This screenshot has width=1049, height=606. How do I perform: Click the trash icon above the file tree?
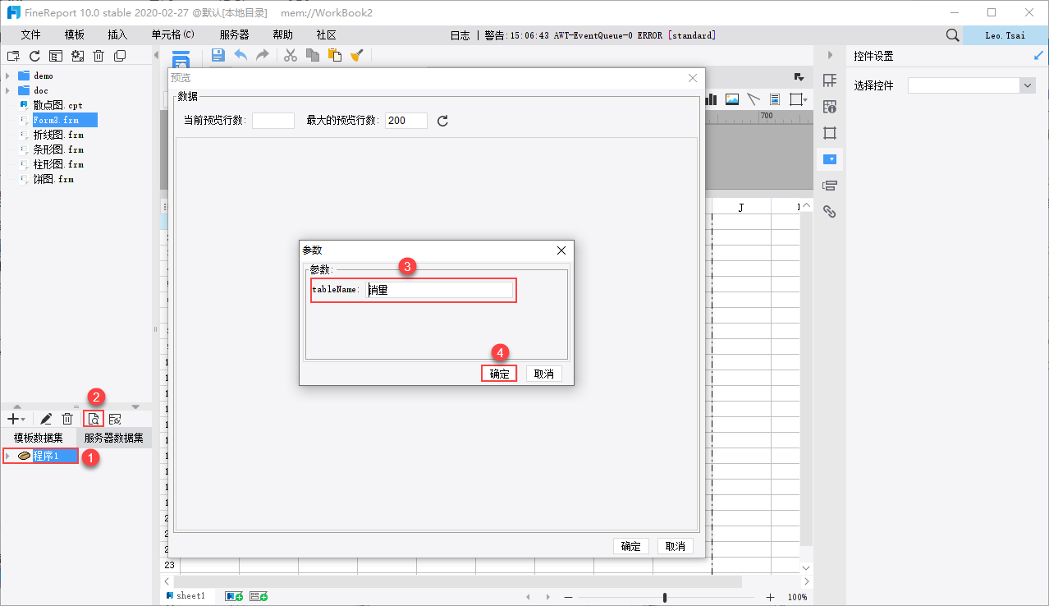(98, 56)
